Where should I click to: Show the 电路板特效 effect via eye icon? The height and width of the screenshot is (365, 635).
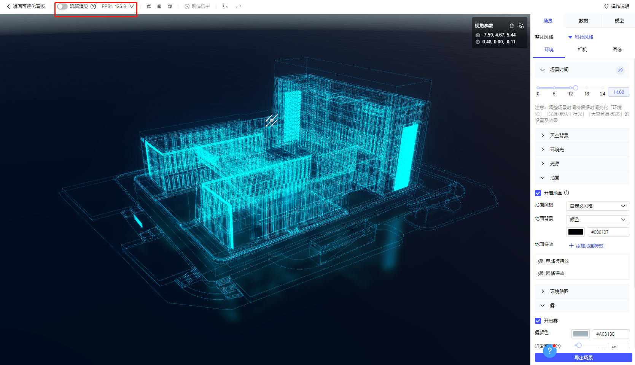click(540, 261)
